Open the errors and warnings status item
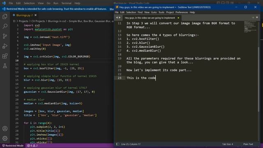The image size is (263, 148). [x=32, y=146]
